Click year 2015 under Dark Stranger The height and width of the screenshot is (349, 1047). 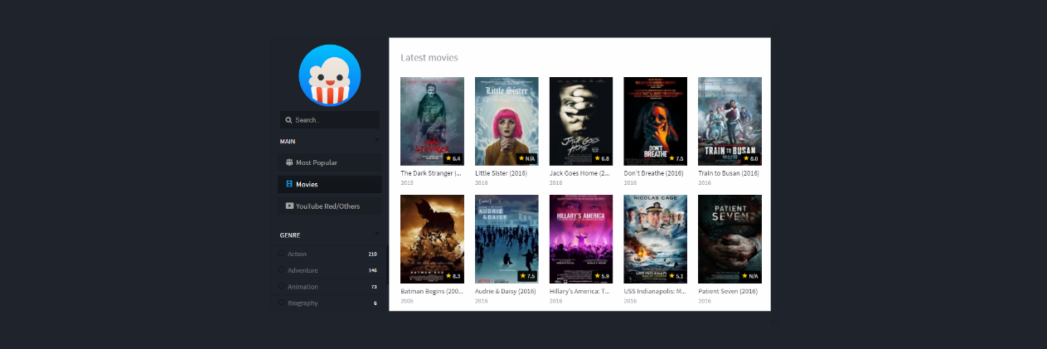[x=407, y=183]
